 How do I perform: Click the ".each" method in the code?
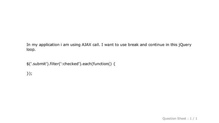[86, 64]
